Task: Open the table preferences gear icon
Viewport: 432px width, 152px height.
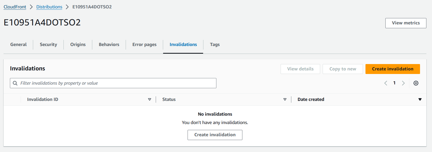Action: (x=416, y=83)
